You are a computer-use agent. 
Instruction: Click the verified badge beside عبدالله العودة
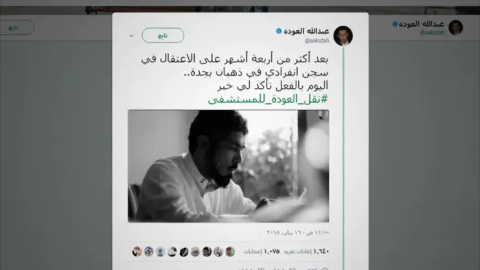(x=279, y=31)
